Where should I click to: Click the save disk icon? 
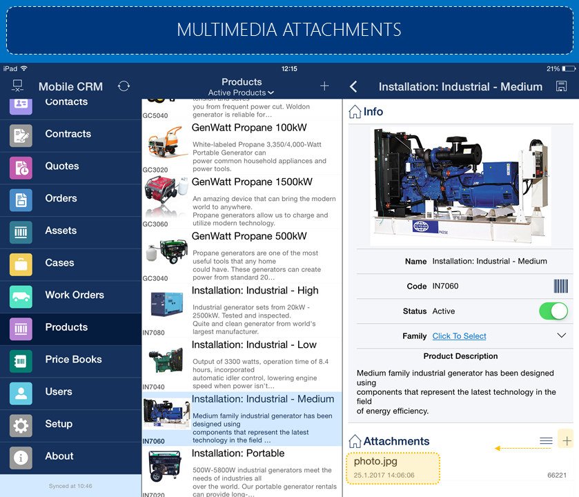coord(561,86)
